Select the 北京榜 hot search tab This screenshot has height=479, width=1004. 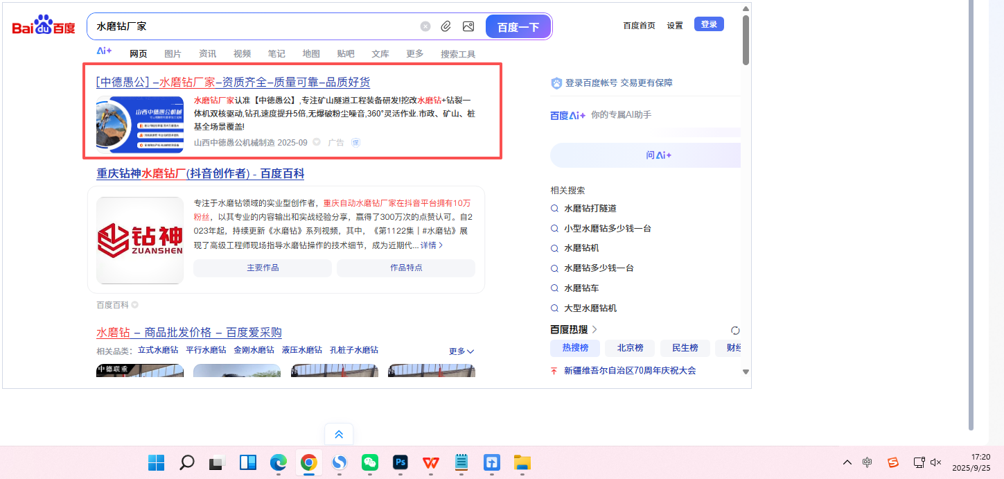pyautogui.click(x=629, y=348)
